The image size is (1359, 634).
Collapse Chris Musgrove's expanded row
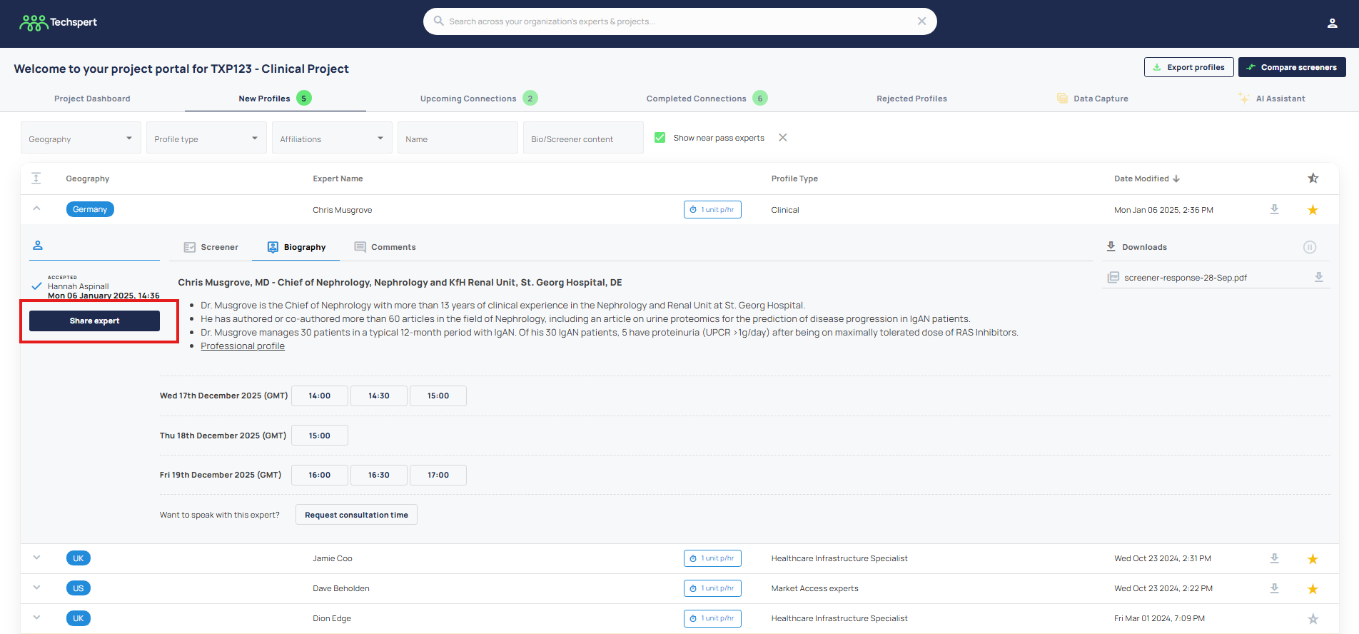click(x=36, y=208)
